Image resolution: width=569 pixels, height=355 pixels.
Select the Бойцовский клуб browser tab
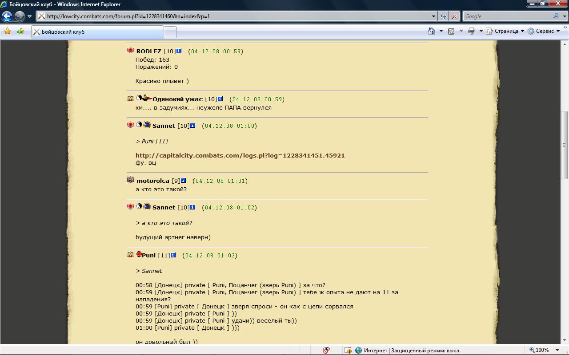pyautogui.click(x=97, y=32)
